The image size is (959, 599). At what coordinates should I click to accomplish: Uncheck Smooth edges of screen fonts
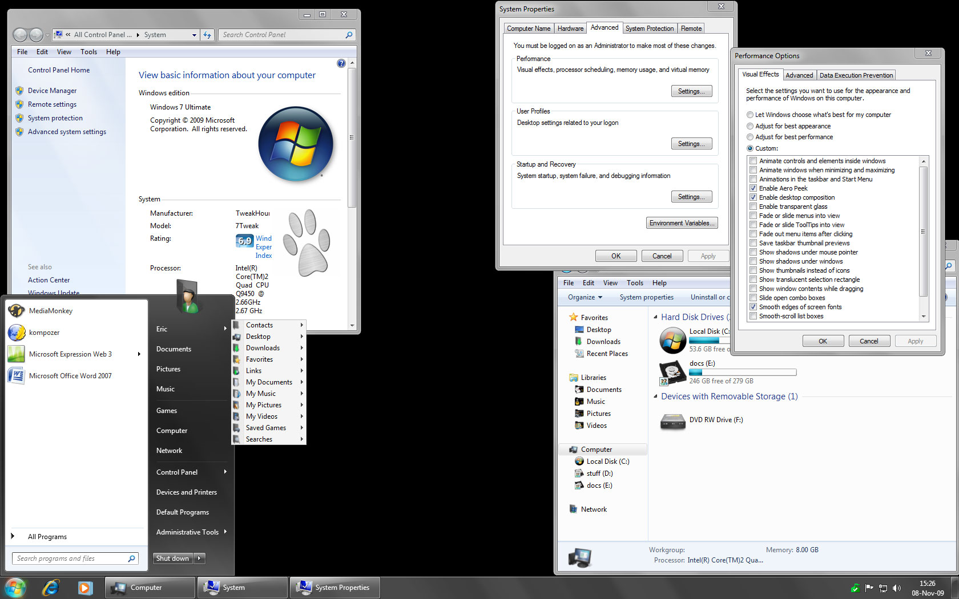(x=753, y=307)
